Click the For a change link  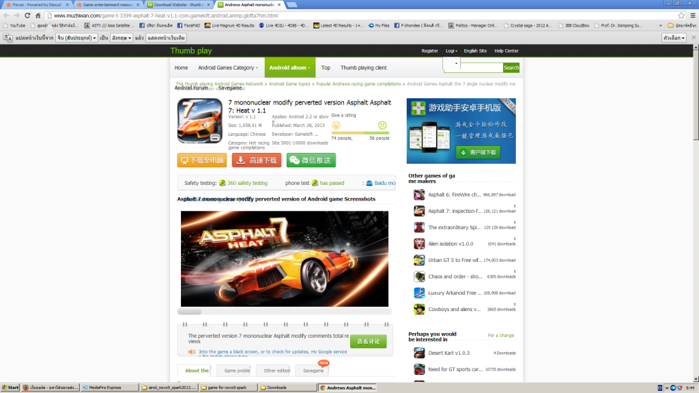point(500,336)
